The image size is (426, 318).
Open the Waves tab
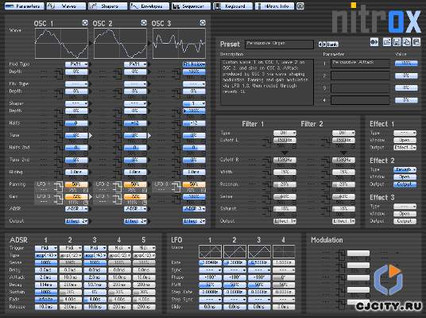pos(66,6)
